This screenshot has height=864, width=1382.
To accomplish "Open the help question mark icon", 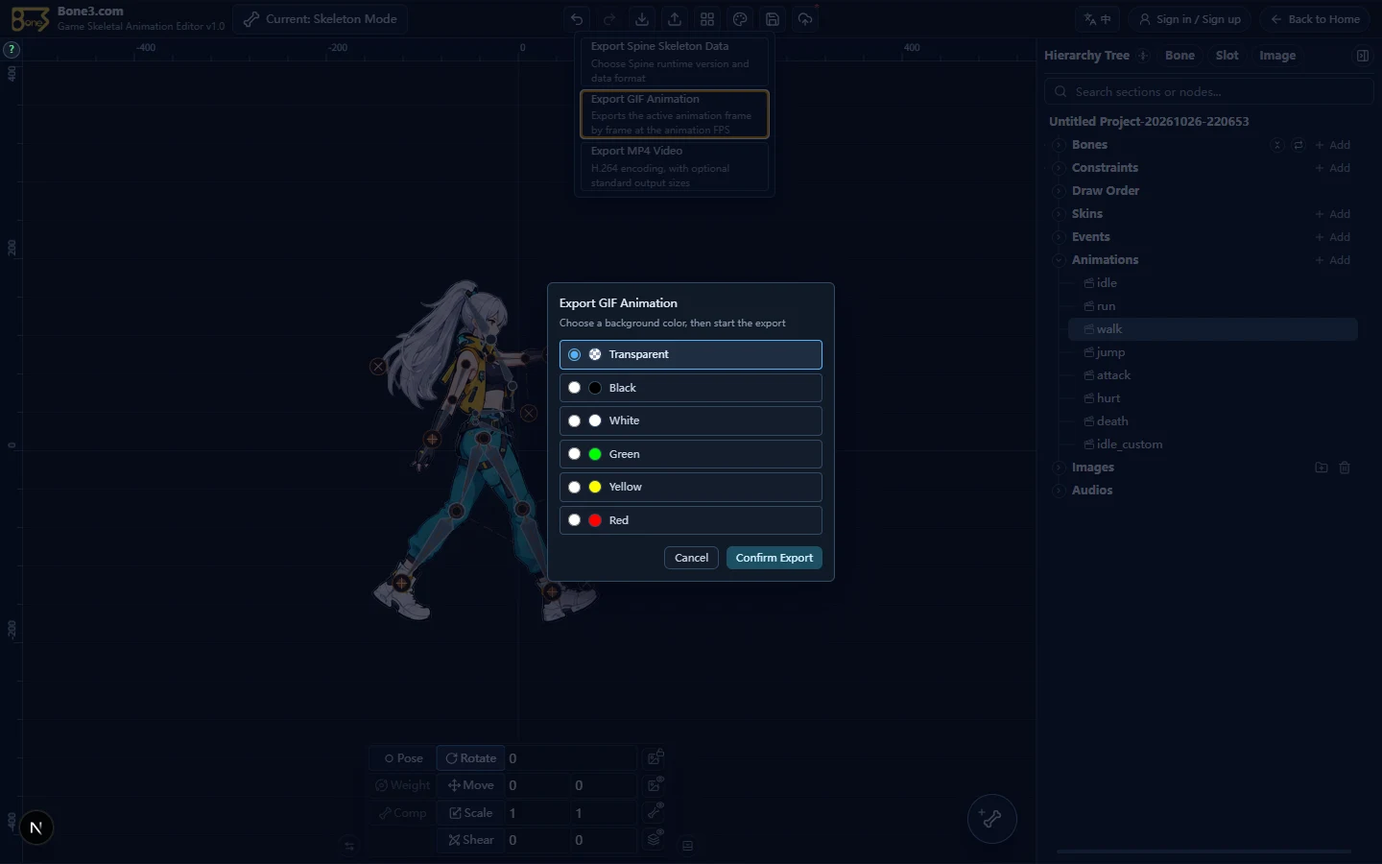I will (12, 49).
